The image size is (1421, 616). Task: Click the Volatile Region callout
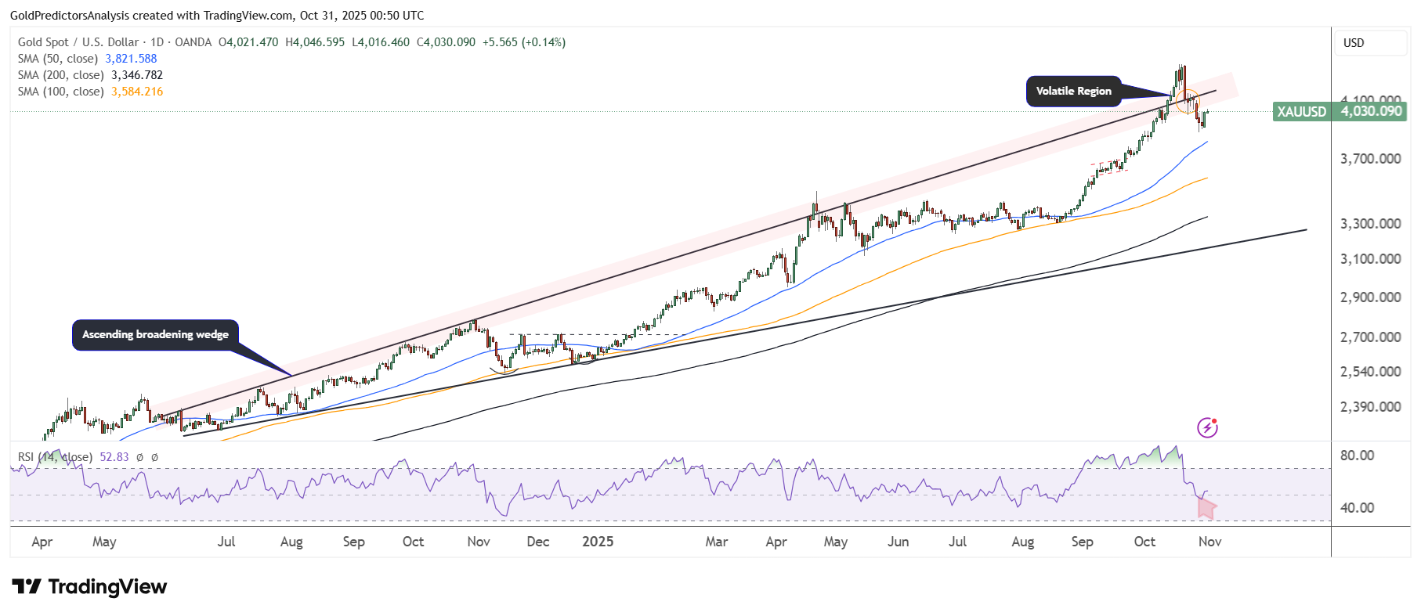click(1073, 92)
